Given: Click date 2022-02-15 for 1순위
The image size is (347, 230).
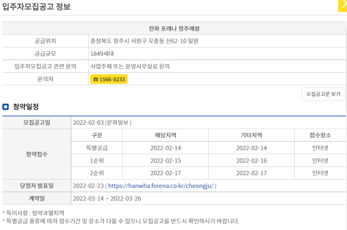Looking at the screenshot, I should pos(165,161).
